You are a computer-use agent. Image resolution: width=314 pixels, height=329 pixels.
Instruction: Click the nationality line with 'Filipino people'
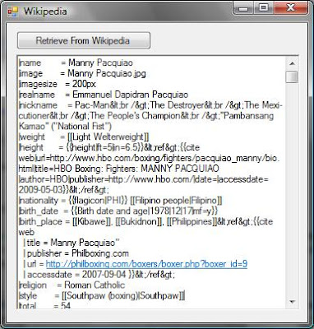(121, 201)
